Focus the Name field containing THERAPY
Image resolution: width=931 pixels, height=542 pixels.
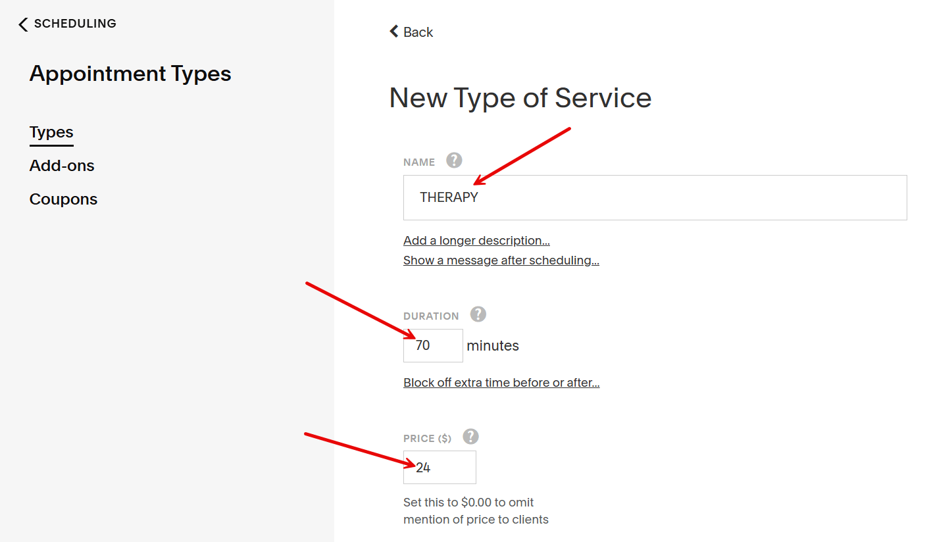point(655,197)
